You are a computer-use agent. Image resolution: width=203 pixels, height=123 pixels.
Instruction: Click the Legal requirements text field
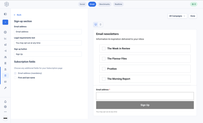pos(48,43)
